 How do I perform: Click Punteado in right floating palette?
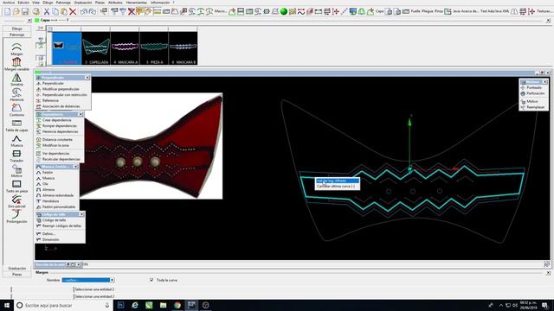click(534, 88)
